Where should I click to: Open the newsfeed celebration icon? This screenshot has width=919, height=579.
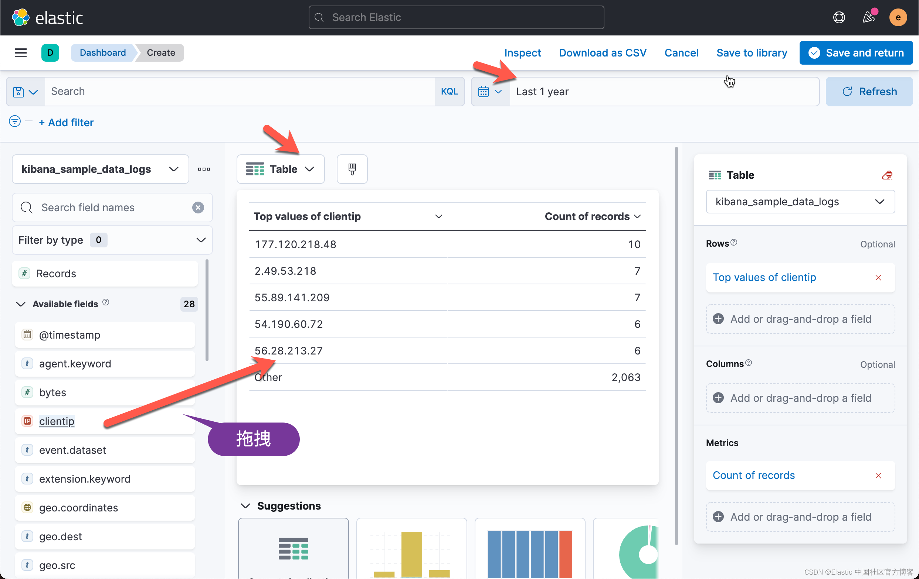(868, 17)
